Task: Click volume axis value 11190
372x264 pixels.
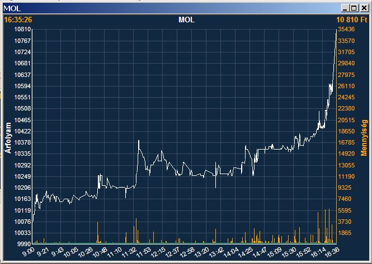Action: (346, 176)
